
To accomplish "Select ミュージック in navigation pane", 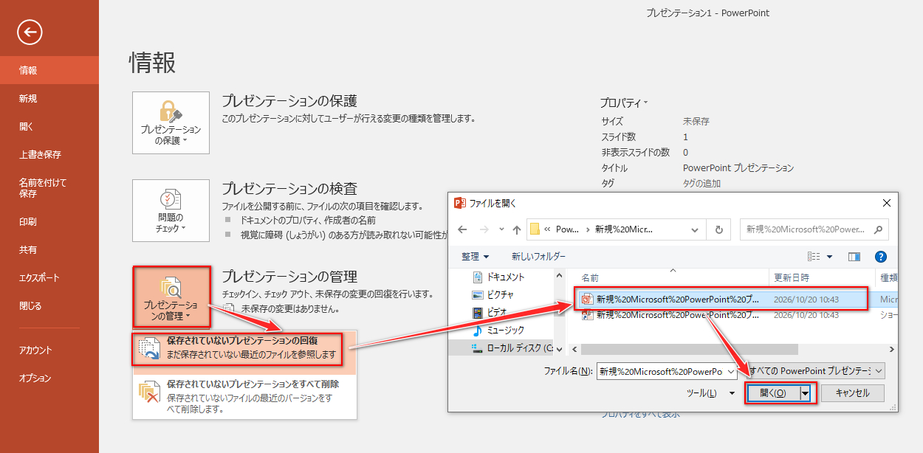I will (506, 330).
